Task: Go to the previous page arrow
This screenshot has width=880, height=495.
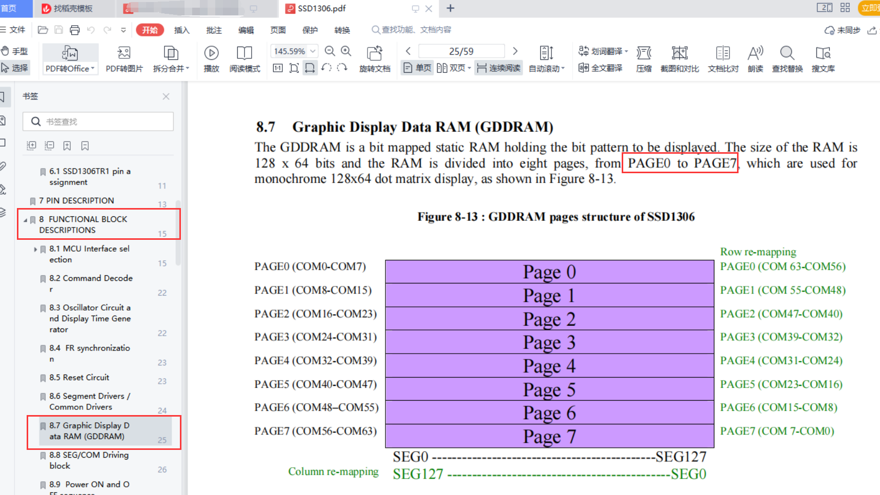Action: point(408,51)
